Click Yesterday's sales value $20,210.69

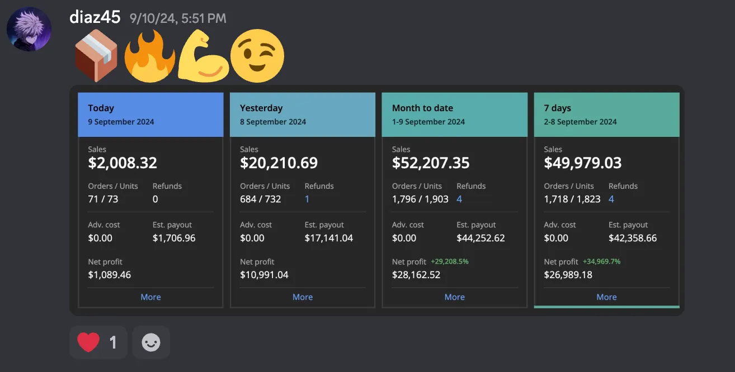pyautogui.click(x=279, y=163)
